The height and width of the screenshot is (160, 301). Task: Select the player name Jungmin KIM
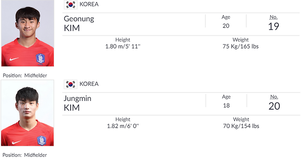(78, 103)
